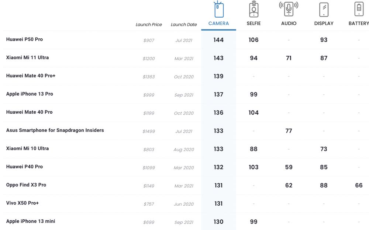
Task: Select the AUDIO column label
Action: [289, 24]
